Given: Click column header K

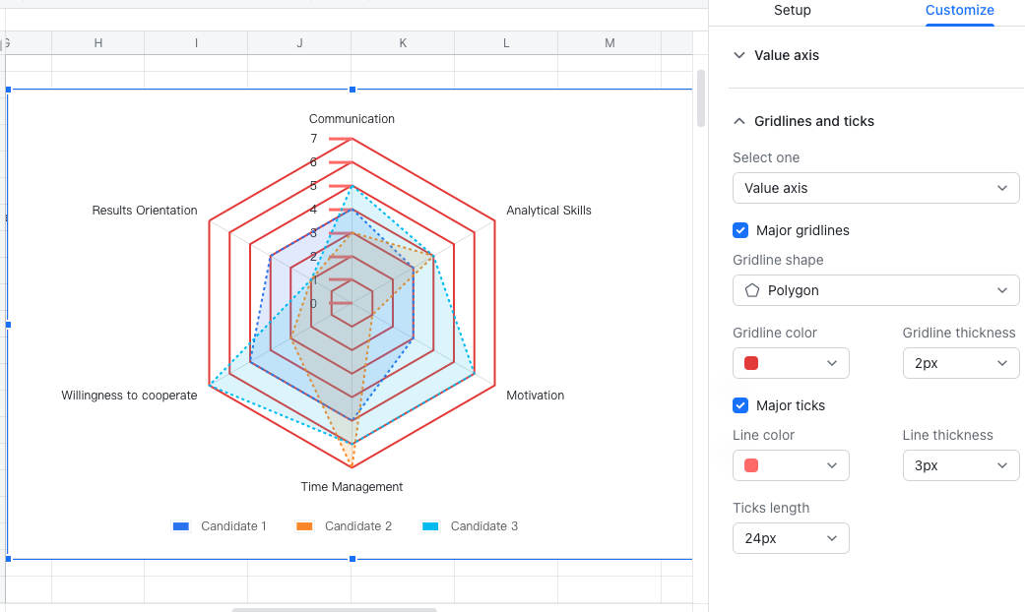Looking at the screenshot, I should [x=403, y=42].
